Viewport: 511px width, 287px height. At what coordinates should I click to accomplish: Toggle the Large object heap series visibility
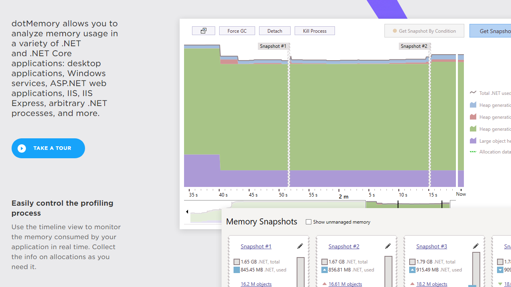click(473, 140)
